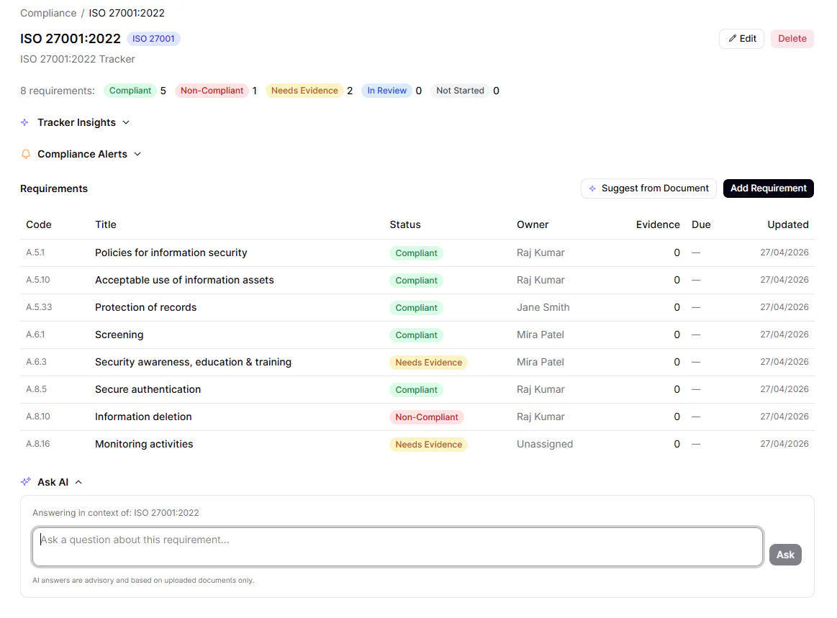837x618 pixels.
Task: Open the Tracker Insights section
Action: tap(76, 122)
